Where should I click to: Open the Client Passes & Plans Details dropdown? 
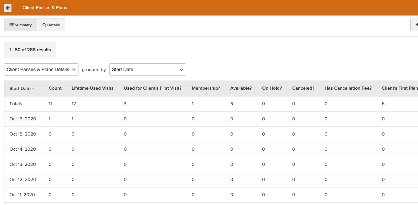click(41, 69)
